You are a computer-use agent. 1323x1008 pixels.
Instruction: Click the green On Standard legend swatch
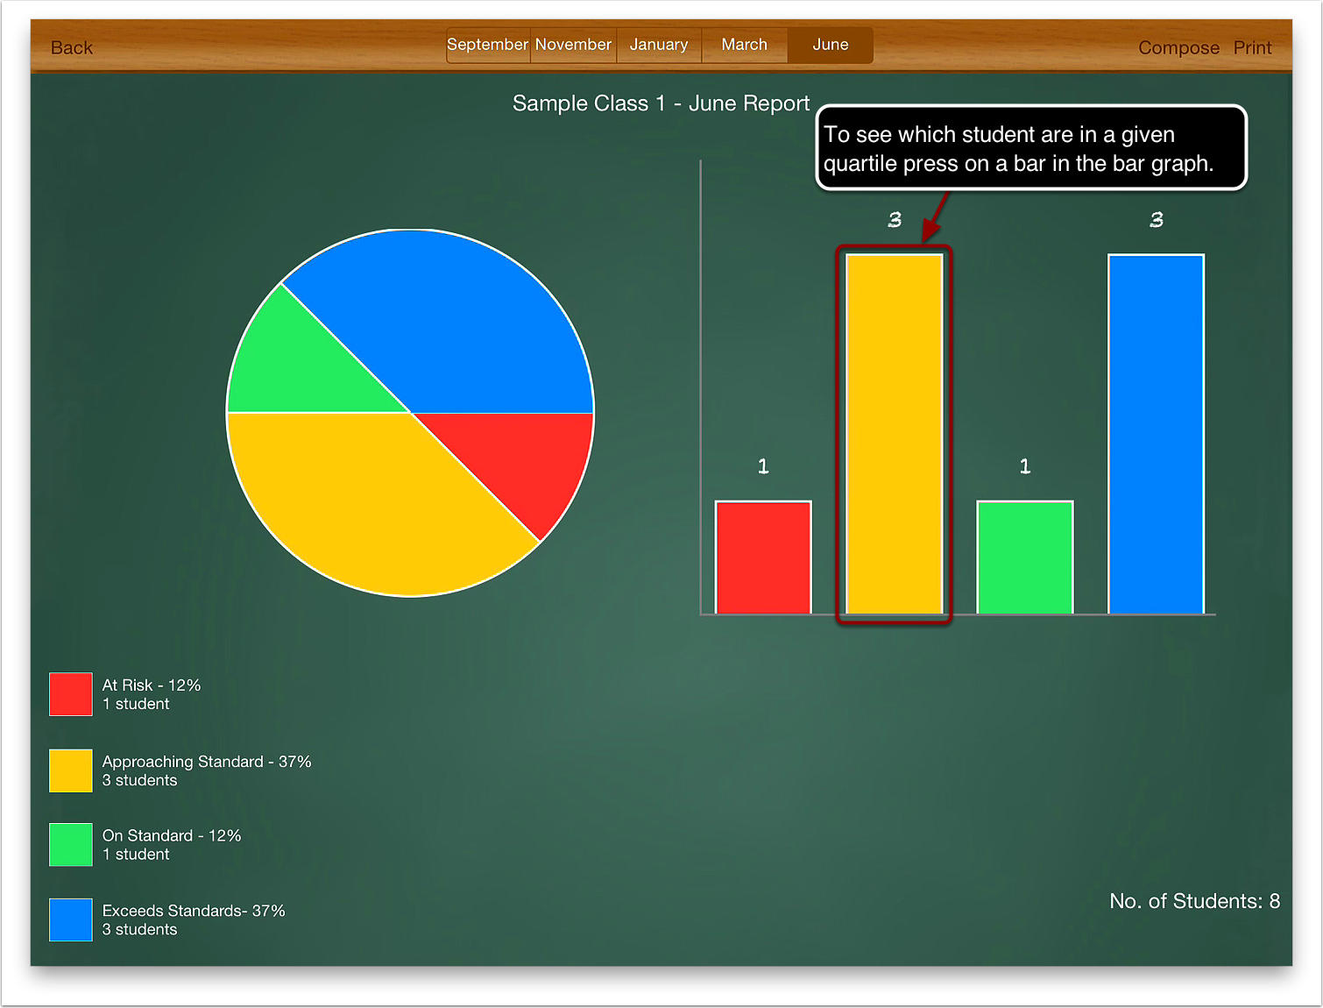[x=71, y=845]
